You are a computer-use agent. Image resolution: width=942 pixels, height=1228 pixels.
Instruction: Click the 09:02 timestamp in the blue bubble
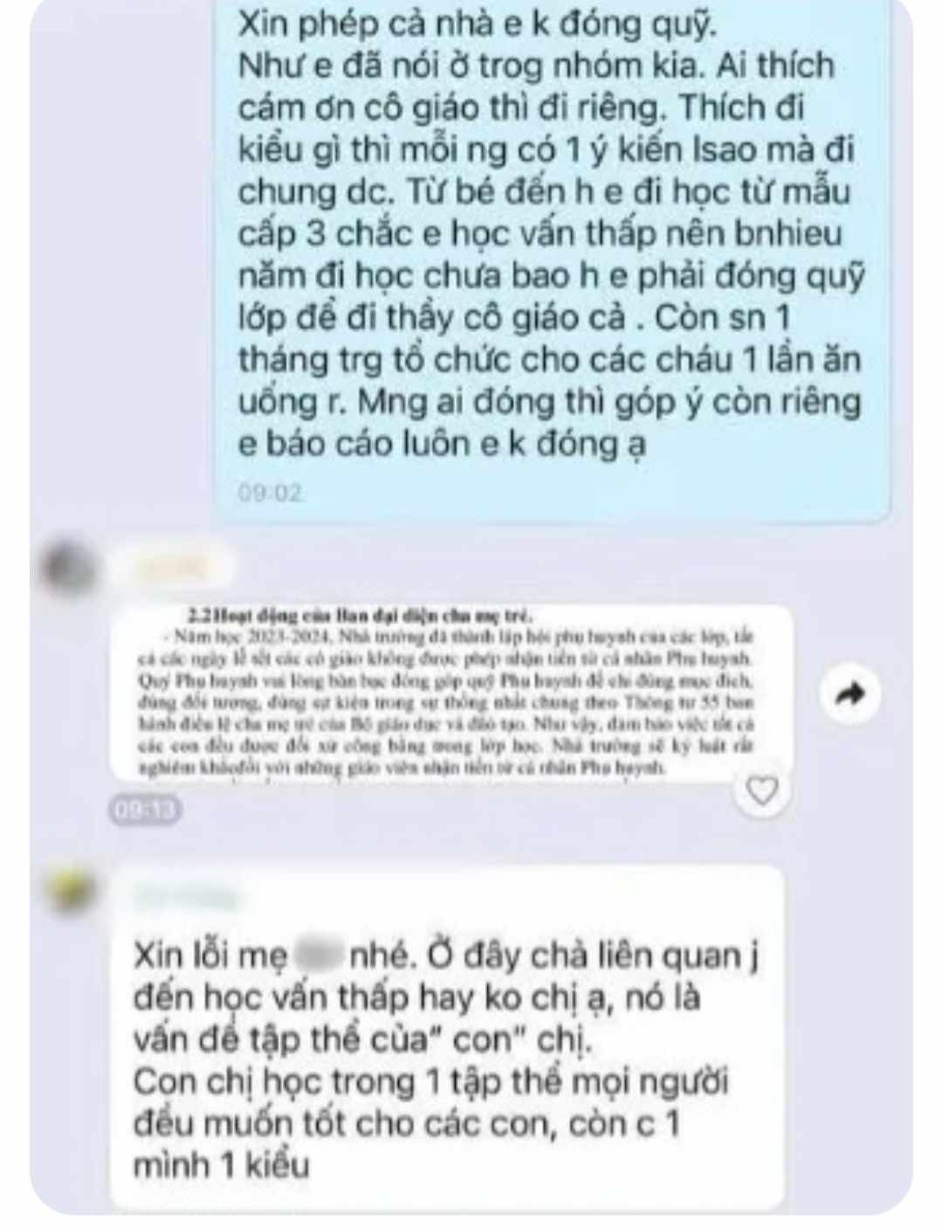point(270,493)
